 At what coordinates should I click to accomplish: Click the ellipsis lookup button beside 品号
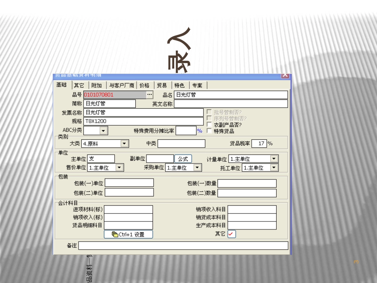(150, 95)
